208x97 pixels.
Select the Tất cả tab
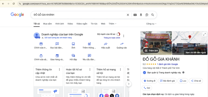click(36, 24)
